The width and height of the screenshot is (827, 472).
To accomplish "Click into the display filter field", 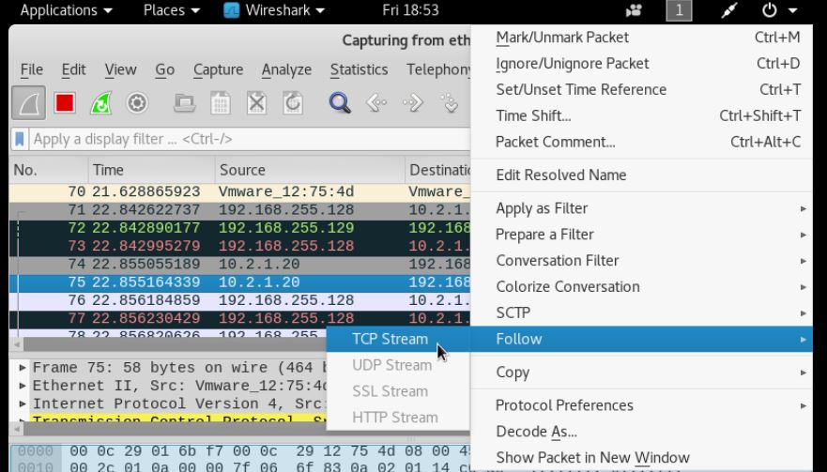I will click(x=248, y=139).
